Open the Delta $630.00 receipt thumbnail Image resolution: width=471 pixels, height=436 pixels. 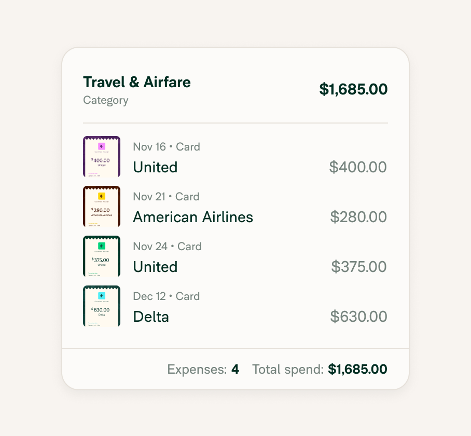click(102, 306)
